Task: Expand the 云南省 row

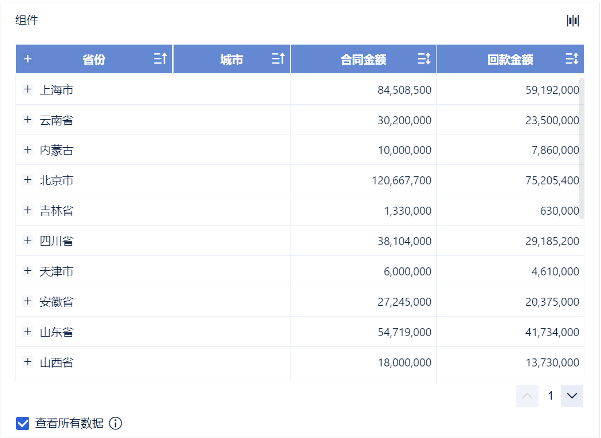Action: [28, 120]
